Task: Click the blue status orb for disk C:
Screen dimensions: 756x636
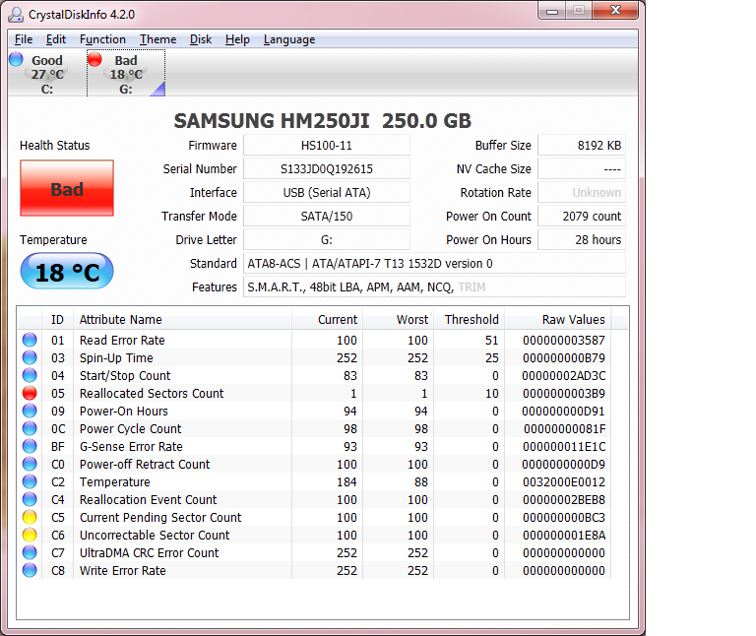Action: tap(16, 59)
